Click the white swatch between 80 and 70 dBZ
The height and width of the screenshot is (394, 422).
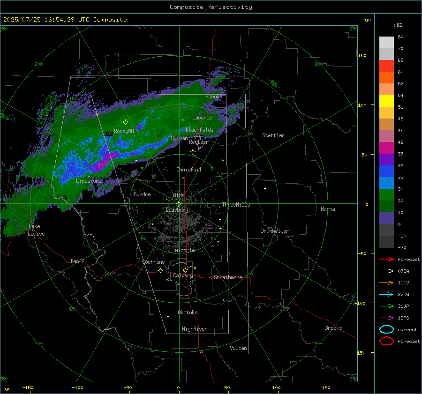point(386,43)
